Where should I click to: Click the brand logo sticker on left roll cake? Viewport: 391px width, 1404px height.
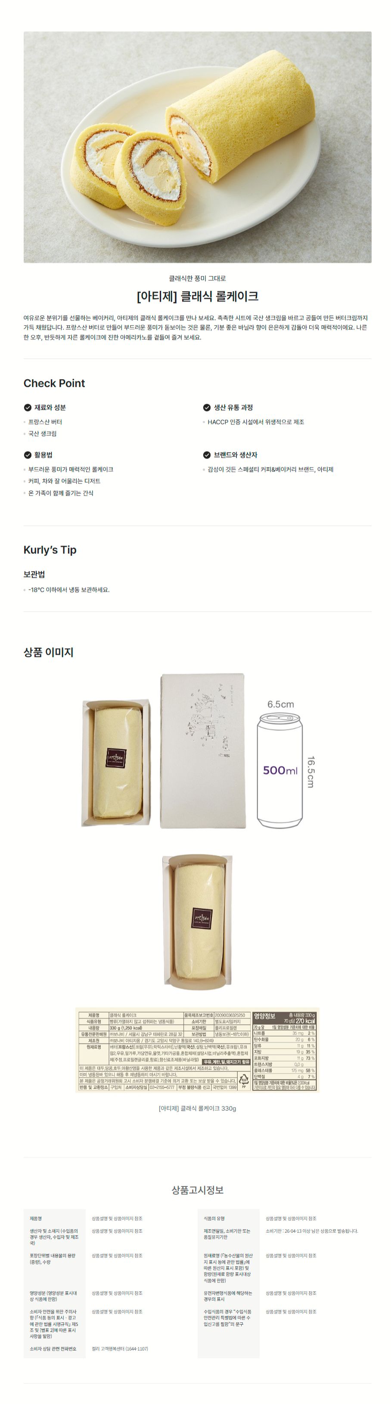click(x=115, y=758)
